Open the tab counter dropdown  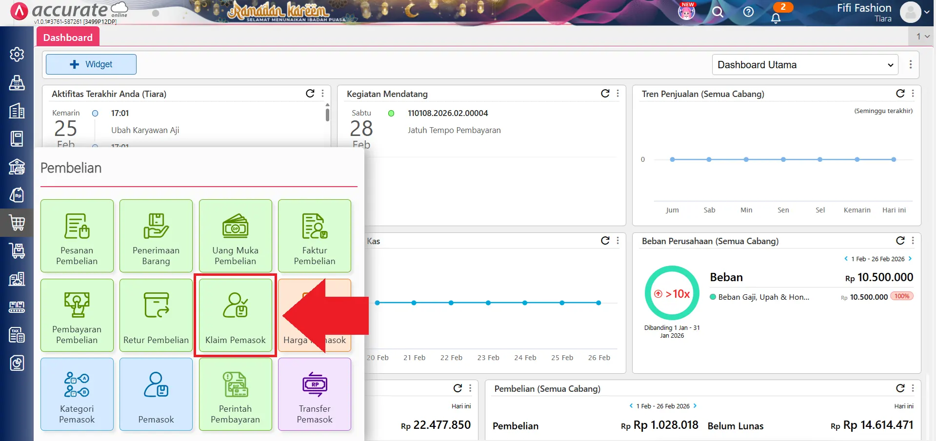923,36
